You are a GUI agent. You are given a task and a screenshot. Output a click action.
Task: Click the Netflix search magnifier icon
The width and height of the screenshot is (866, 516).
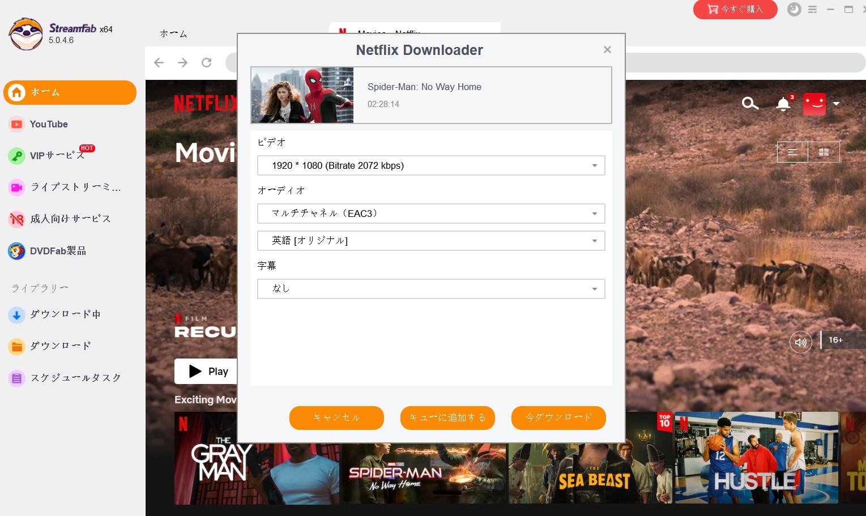pyautogui.click(x=750, y=104)
